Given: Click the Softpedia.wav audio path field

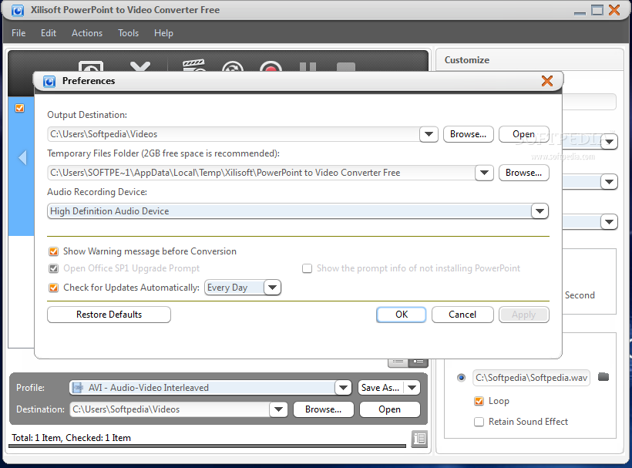Looking at the screenshot, I should (531, 378).
